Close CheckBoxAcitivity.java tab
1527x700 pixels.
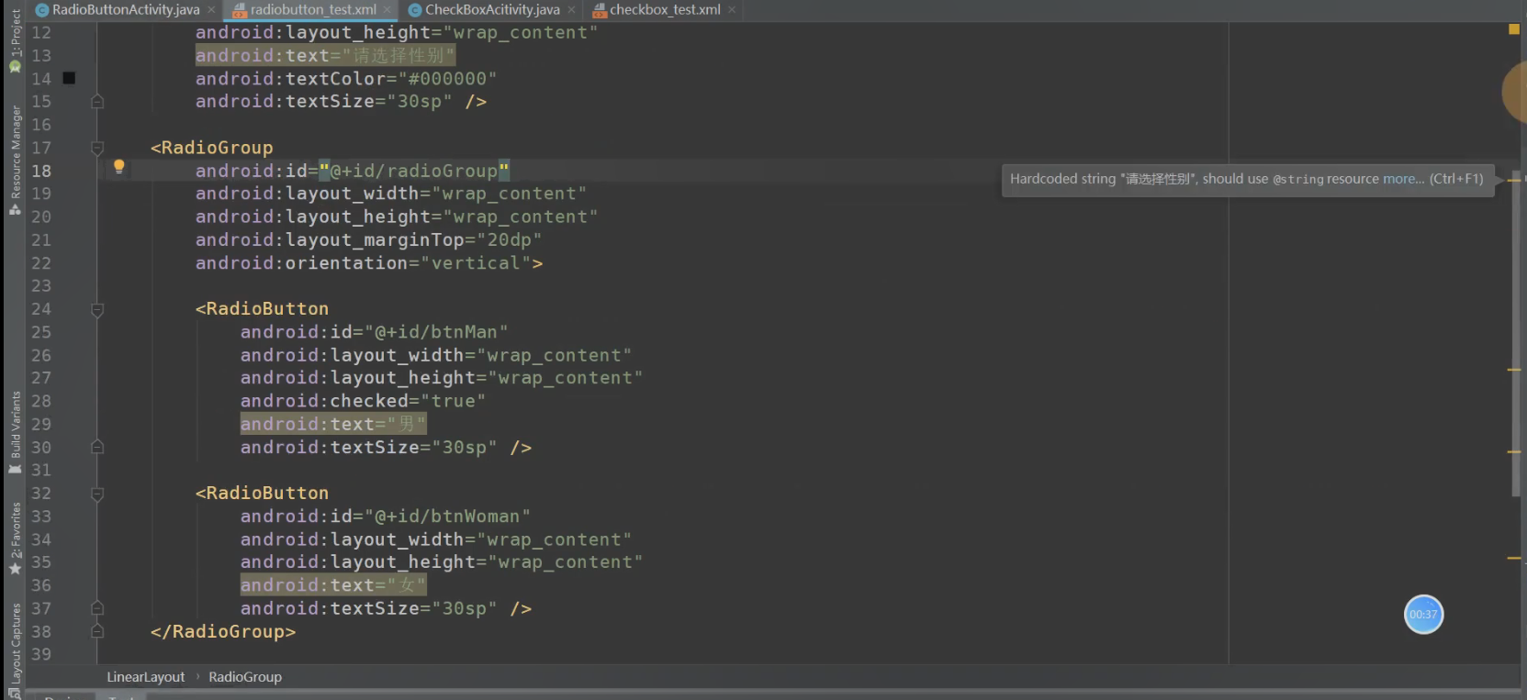point(571,10)
